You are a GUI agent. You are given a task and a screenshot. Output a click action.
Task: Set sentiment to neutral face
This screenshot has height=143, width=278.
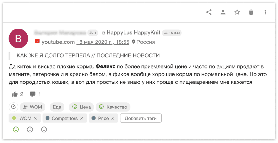[x=30, y=129]
